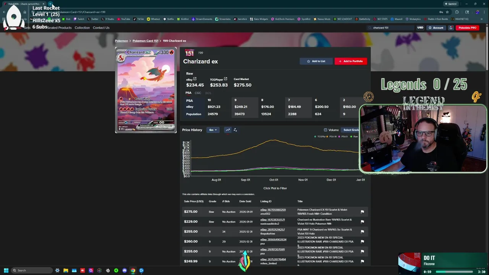Click the Pokedata PRO button
The width and height of the screenshot is (489, 275).
[467, 27]
